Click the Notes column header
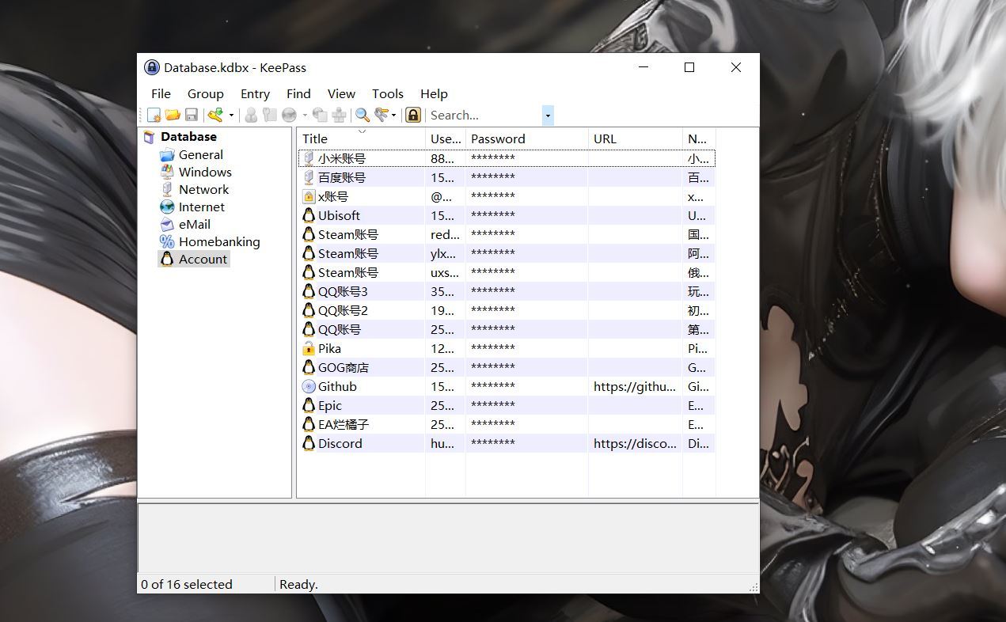This screenshot has width=1006, height=622. tap(699, 138)
